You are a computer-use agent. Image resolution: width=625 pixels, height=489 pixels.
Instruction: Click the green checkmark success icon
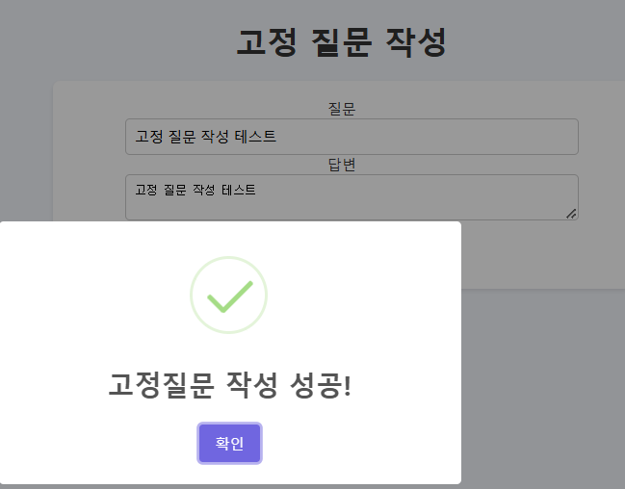pyautogui.click(x=229, y=295)
